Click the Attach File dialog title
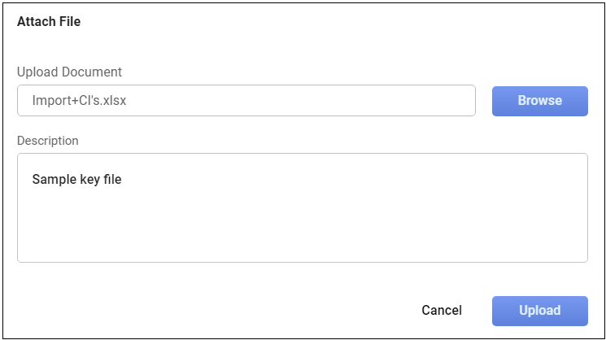 [x=49, y=22]
